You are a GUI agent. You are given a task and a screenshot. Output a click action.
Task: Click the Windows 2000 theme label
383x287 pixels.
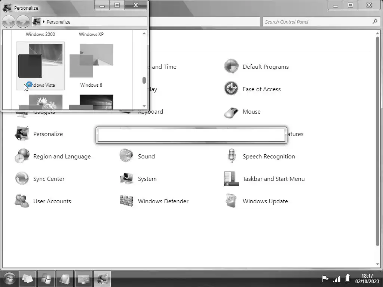(40, 34)
